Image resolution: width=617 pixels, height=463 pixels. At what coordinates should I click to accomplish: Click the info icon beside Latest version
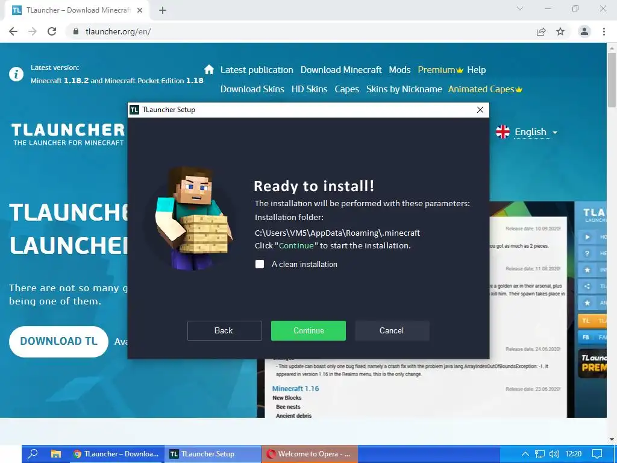pyautogui.click(x=16, y=74)
